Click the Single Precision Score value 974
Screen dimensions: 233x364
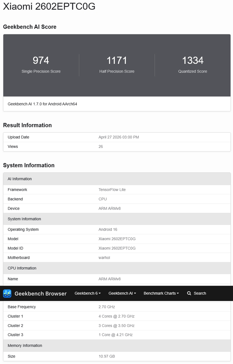(41, 60)
